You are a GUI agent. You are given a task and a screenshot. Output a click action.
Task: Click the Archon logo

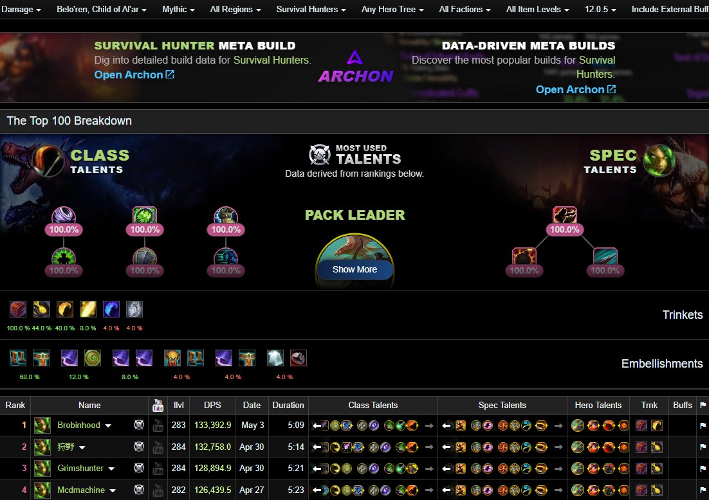point(355,67)
